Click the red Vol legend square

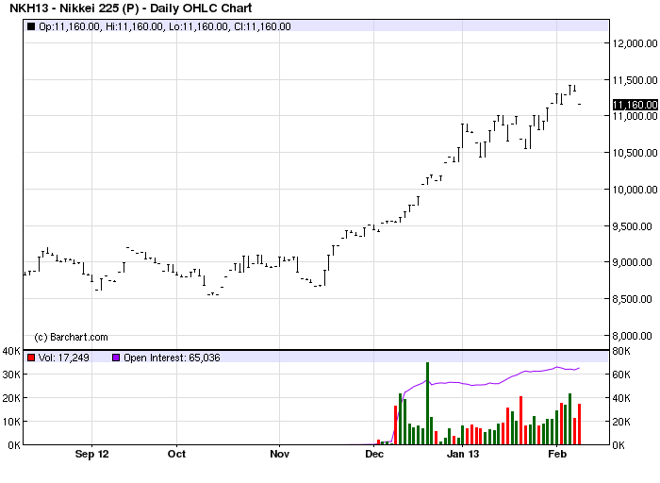(x=31, y=358)
